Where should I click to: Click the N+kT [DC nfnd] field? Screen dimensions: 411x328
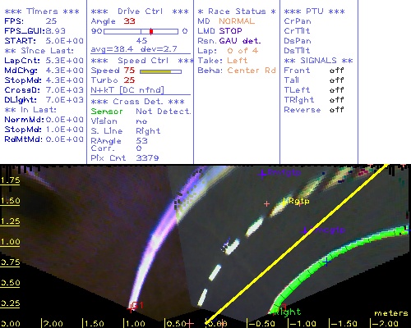pos(127,90)
